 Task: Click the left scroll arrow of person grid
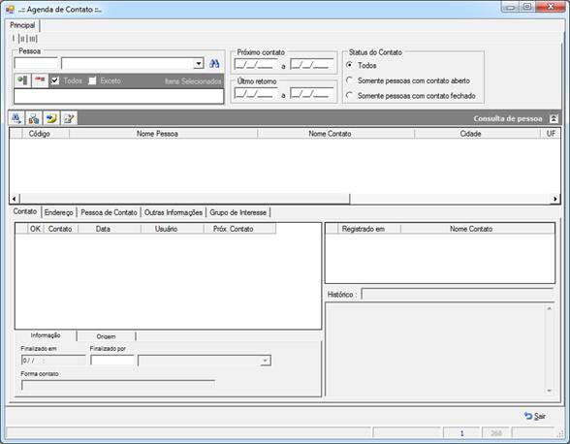(15, 199)
